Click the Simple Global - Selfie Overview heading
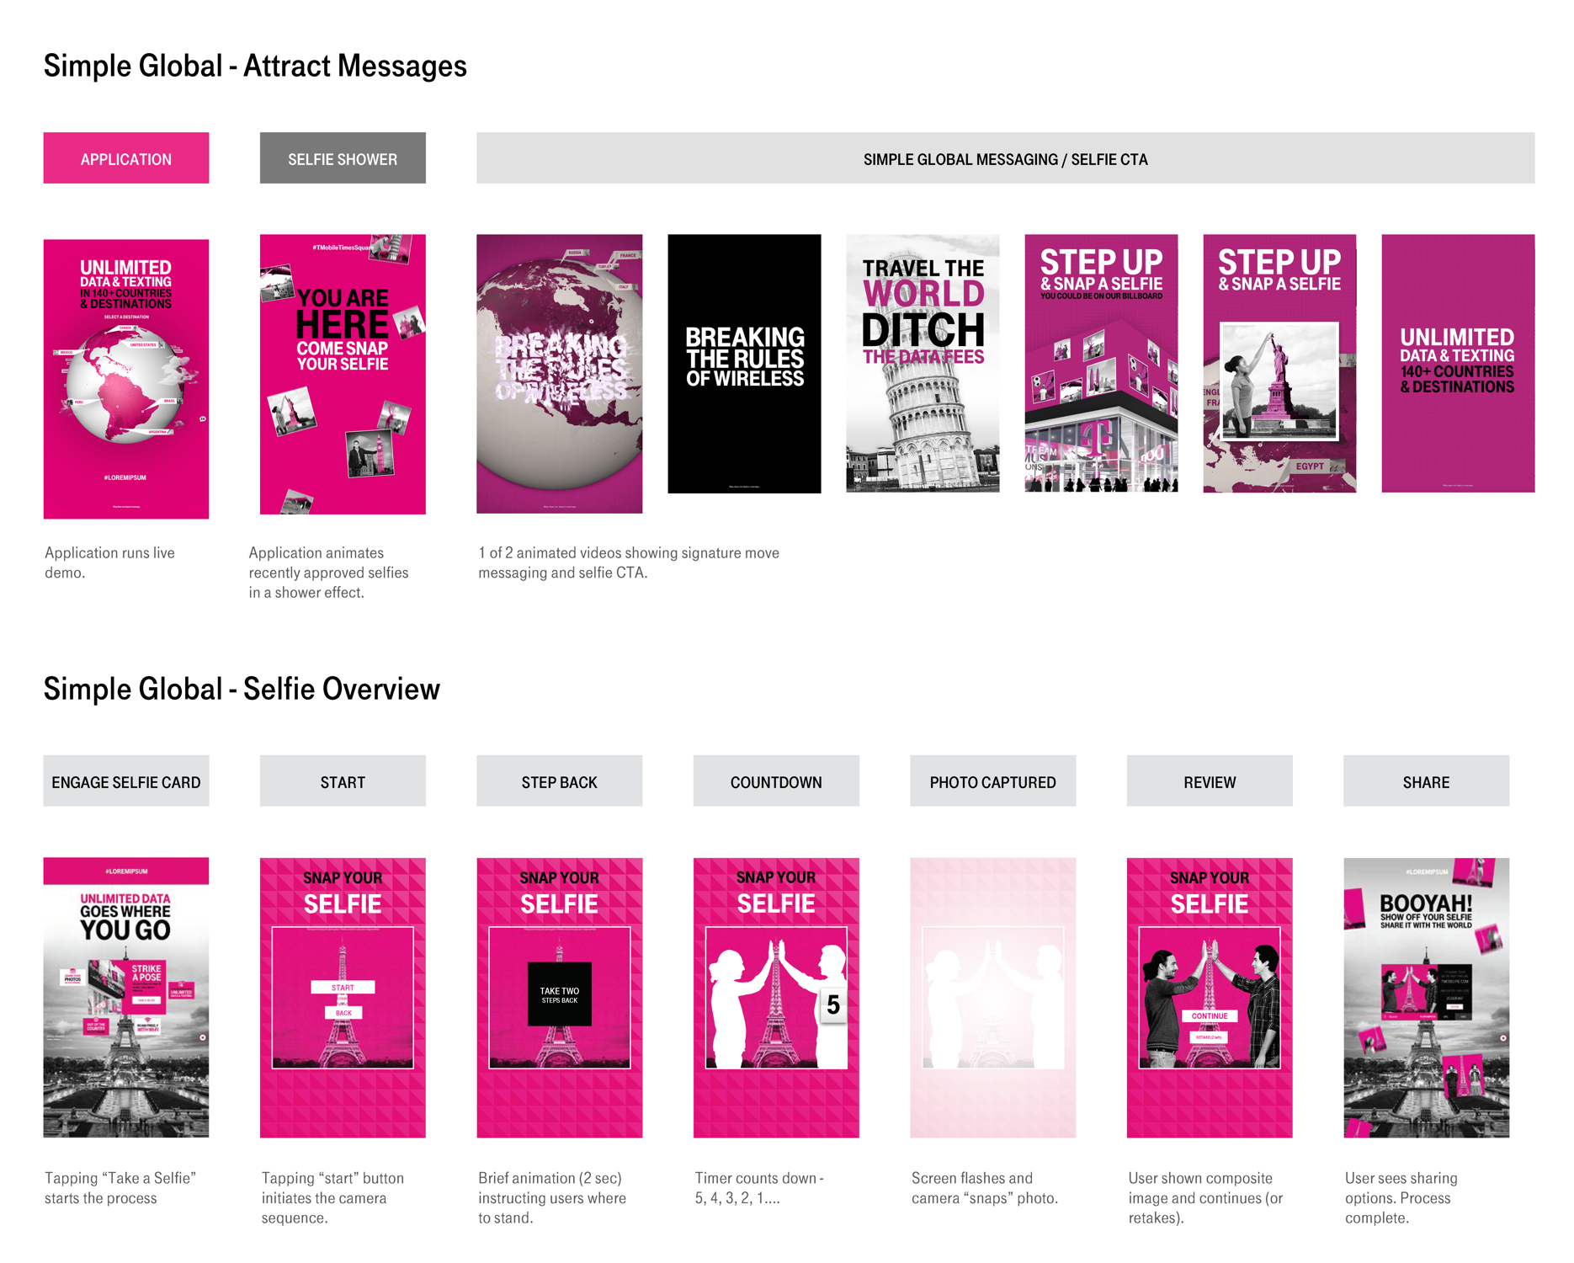Image resolution: width=1574 pixels, height=1263 pixels. pos(242,689)
